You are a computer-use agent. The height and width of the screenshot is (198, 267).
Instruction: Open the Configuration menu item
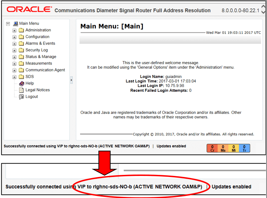tap(37, 37)
